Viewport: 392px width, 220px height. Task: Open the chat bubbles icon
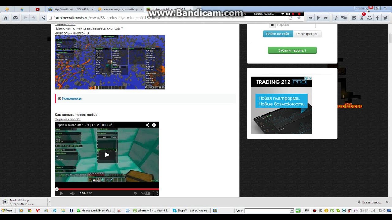(344, 18)
